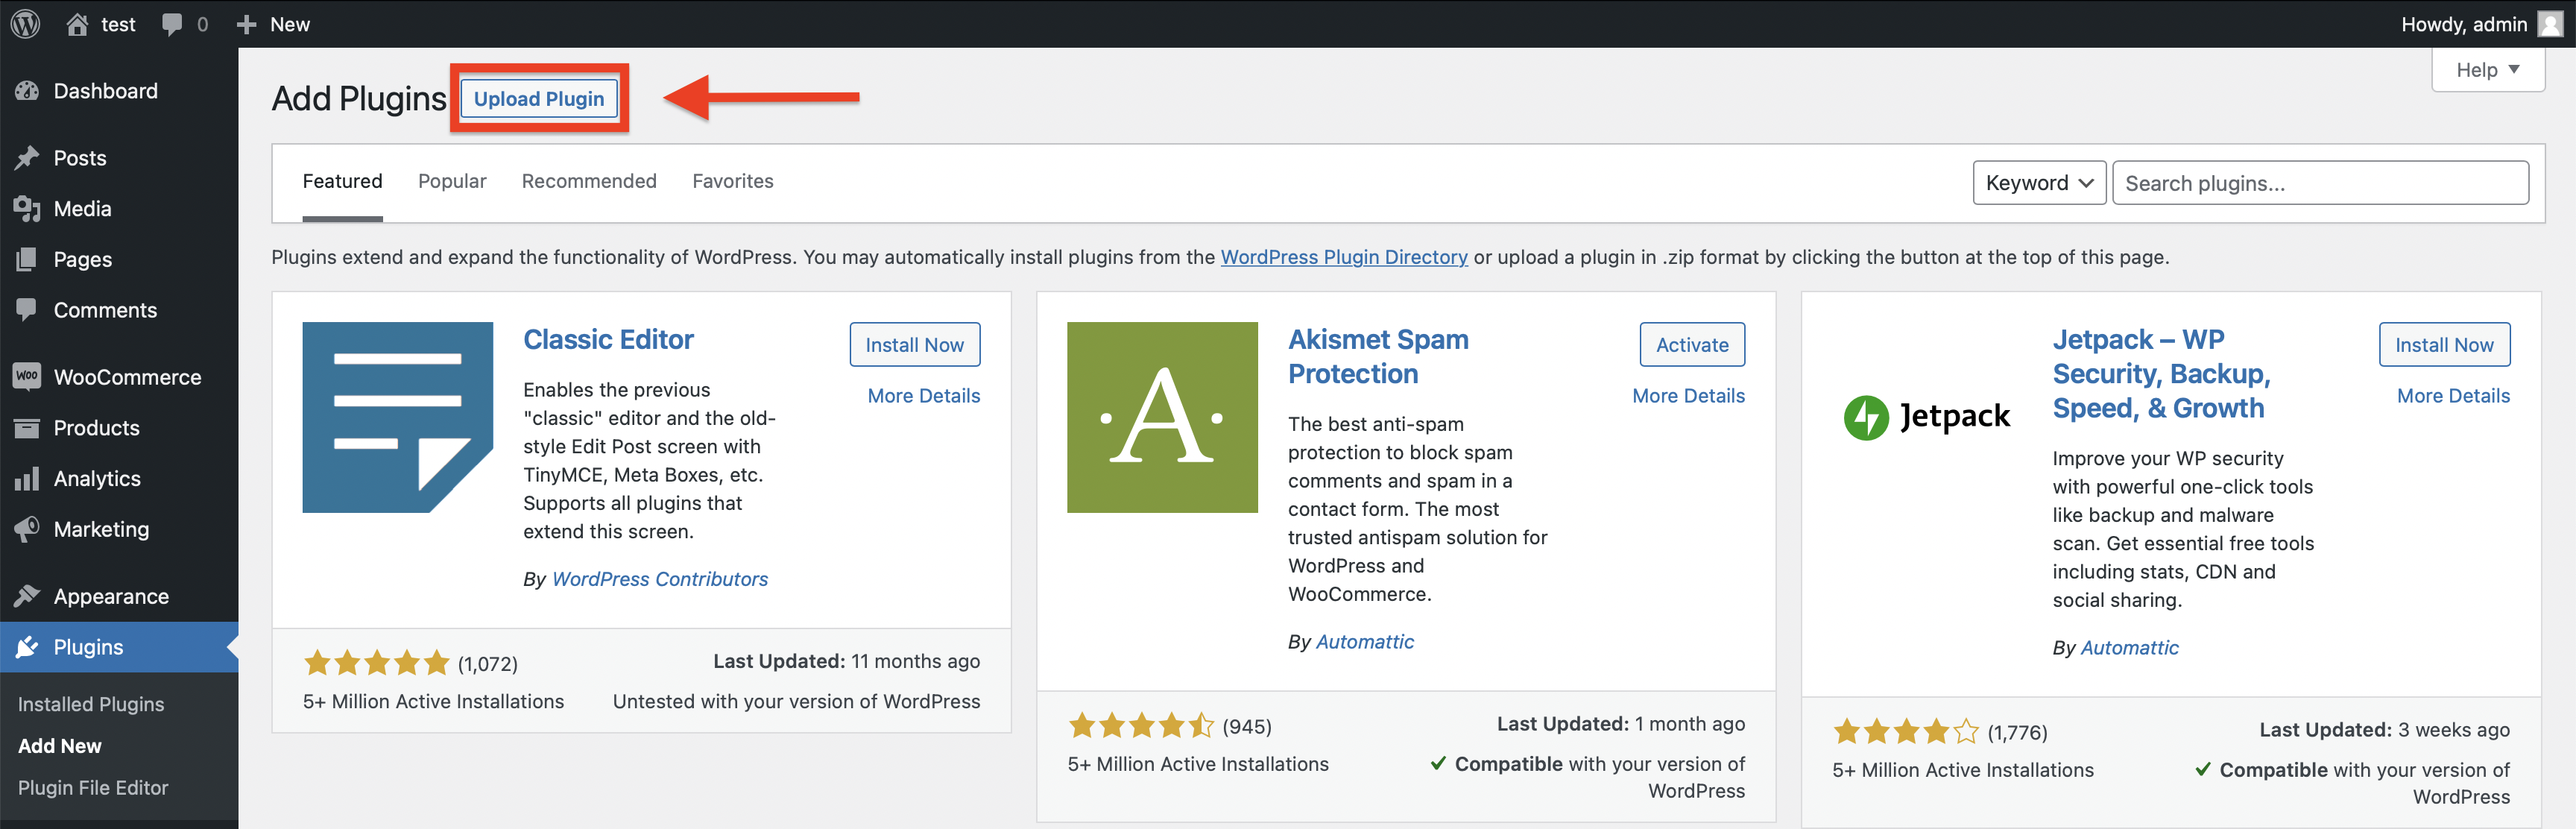The height and width of the screenshot is (829, 2576).
Task: Open the Media menu
Action: [119, 209]
